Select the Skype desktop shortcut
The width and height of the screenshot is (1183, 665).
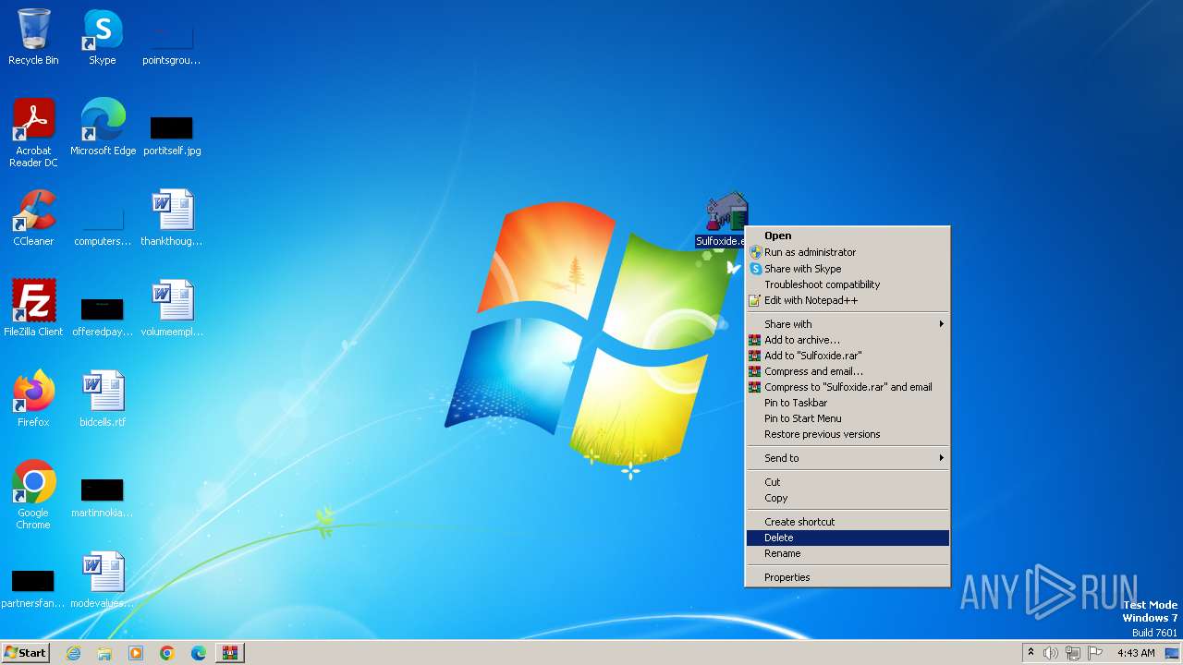(x=103, y=37)
